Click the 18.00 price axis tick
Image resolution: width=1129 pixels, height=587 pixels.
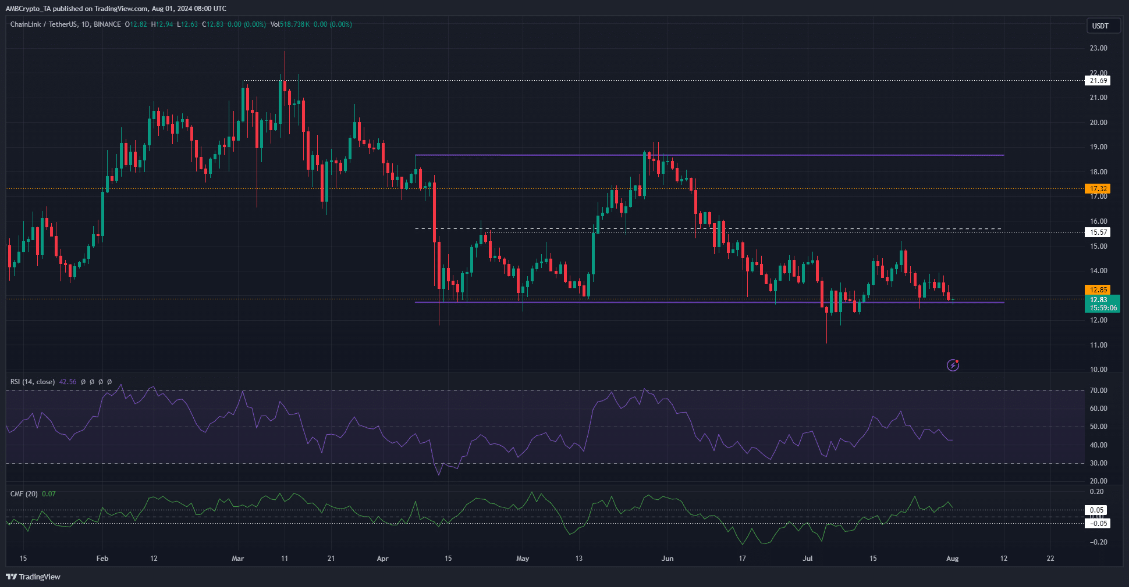(1098, 172)
